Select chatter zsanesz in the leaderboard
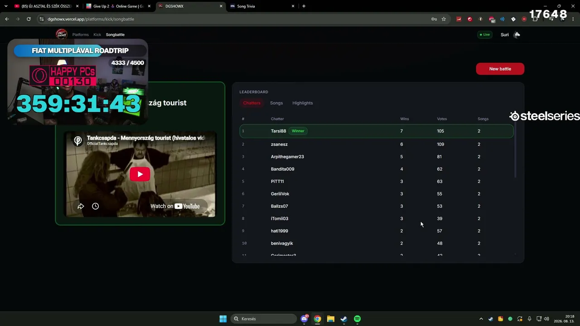Viewport: 580px width, 326px height. click(x=279, y=144)
